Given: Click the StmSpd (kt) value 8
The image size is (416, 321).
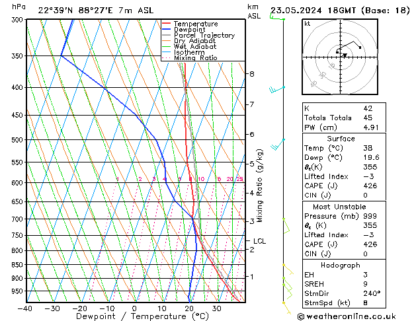Looking at the screenshot, I should click(x=365, y=303).
